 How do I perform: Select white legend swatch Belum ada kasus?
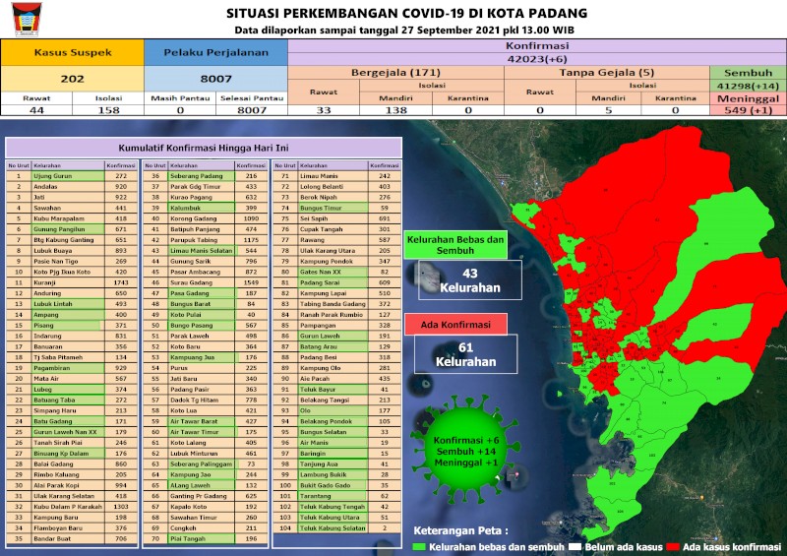[x=575, y=547]
